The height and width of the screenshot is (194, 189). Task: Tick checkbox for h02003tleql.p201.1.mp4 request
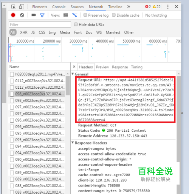click(x=12, y=74)
